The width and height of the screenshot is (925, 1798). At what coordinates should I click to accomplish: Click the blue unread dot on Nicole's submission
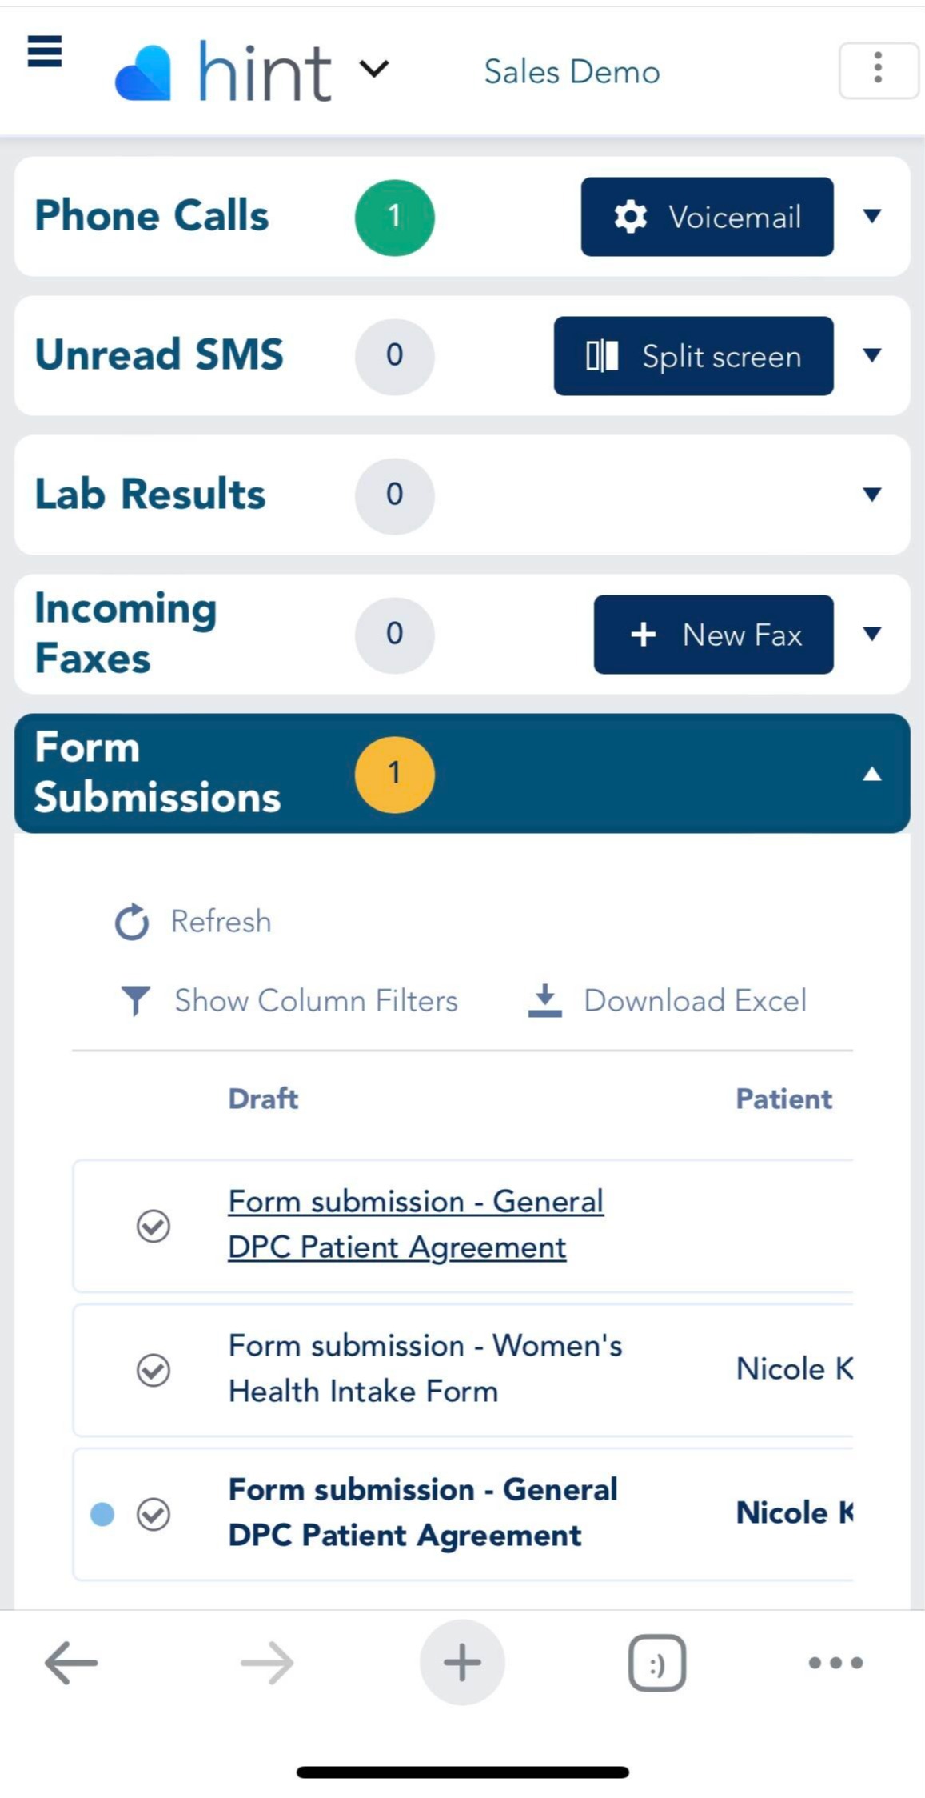[x=103, y=1514]
